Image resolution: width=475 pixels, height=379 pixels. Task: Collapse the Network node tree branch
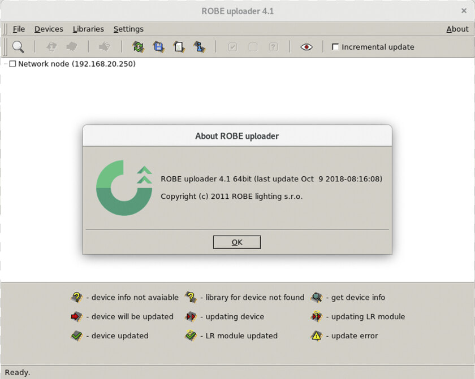tap(6, 64)
